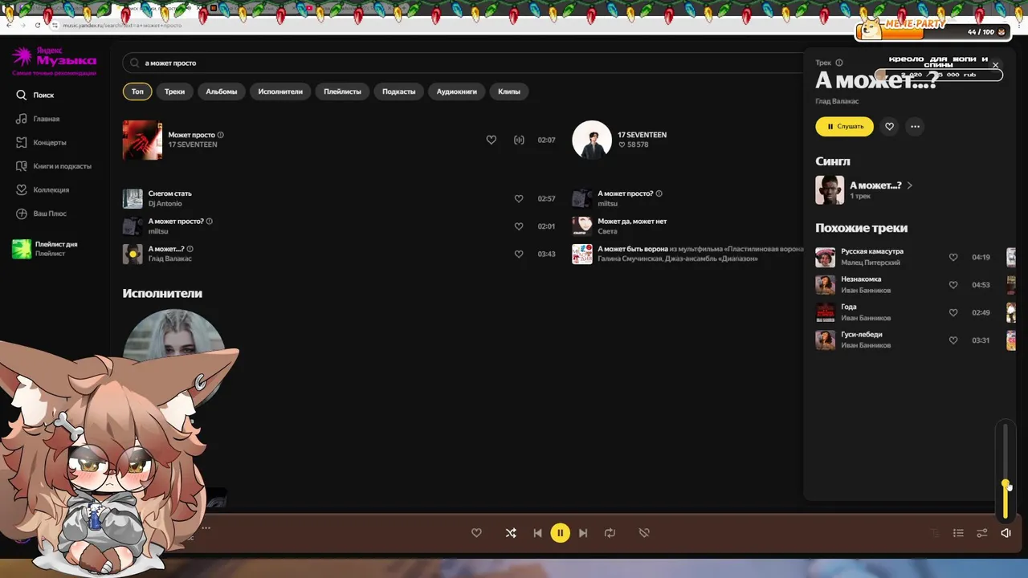The height and width of the screenshot is (578, 1028).
Task: Go to Главная in sidebar
Action: pyautogui.click(x=37, y=119)
